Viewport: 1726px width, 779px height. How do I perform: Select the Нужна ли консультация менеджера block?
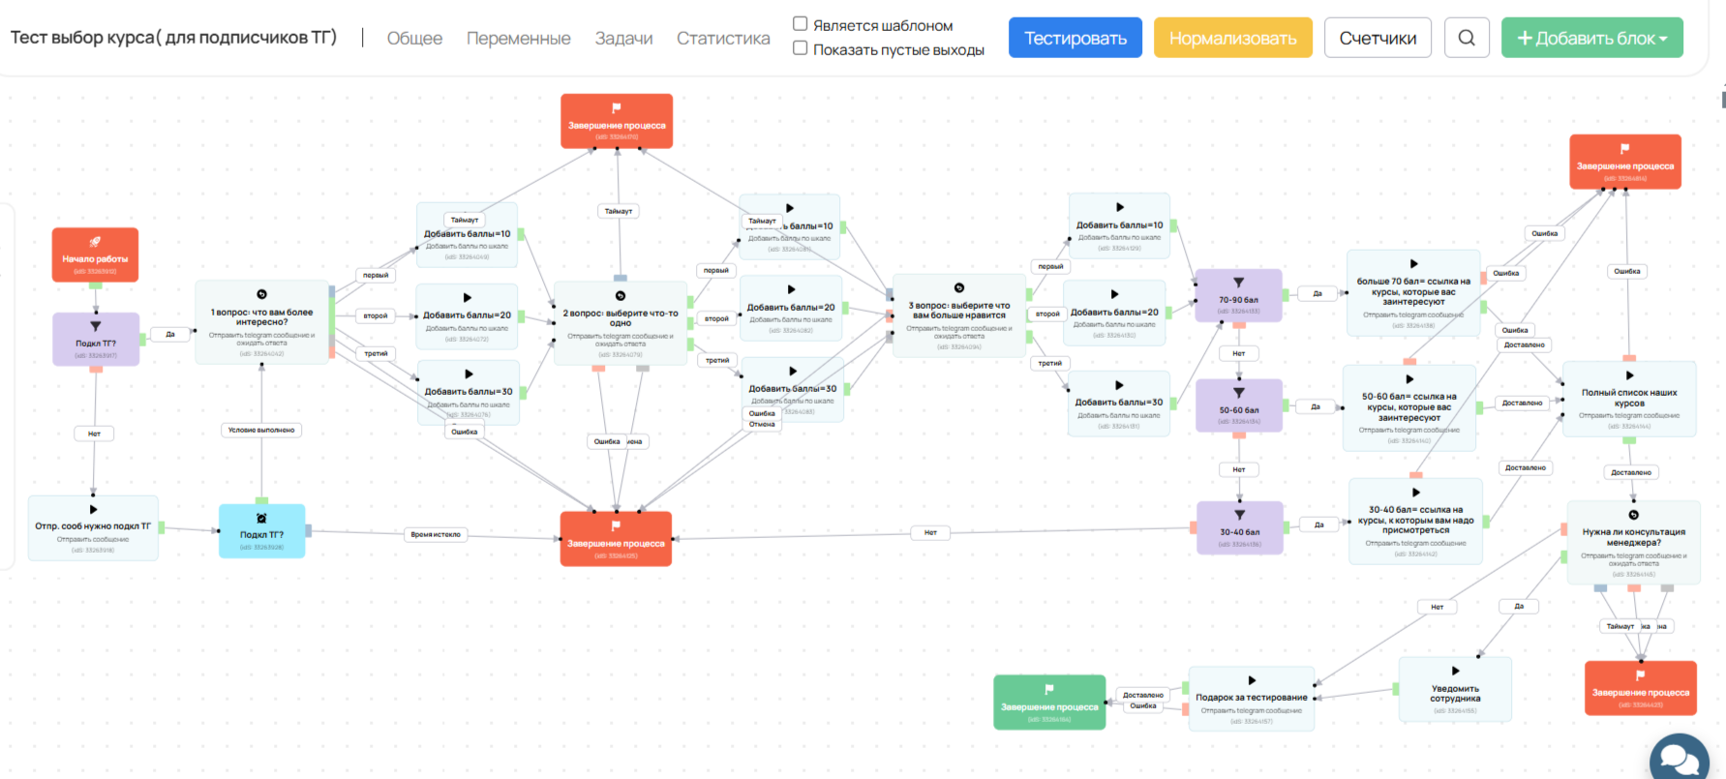pos(1633,540)
